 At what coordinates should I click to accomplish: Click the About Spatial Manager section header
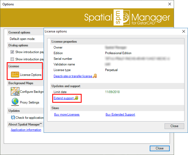click(x=25, y=124)
